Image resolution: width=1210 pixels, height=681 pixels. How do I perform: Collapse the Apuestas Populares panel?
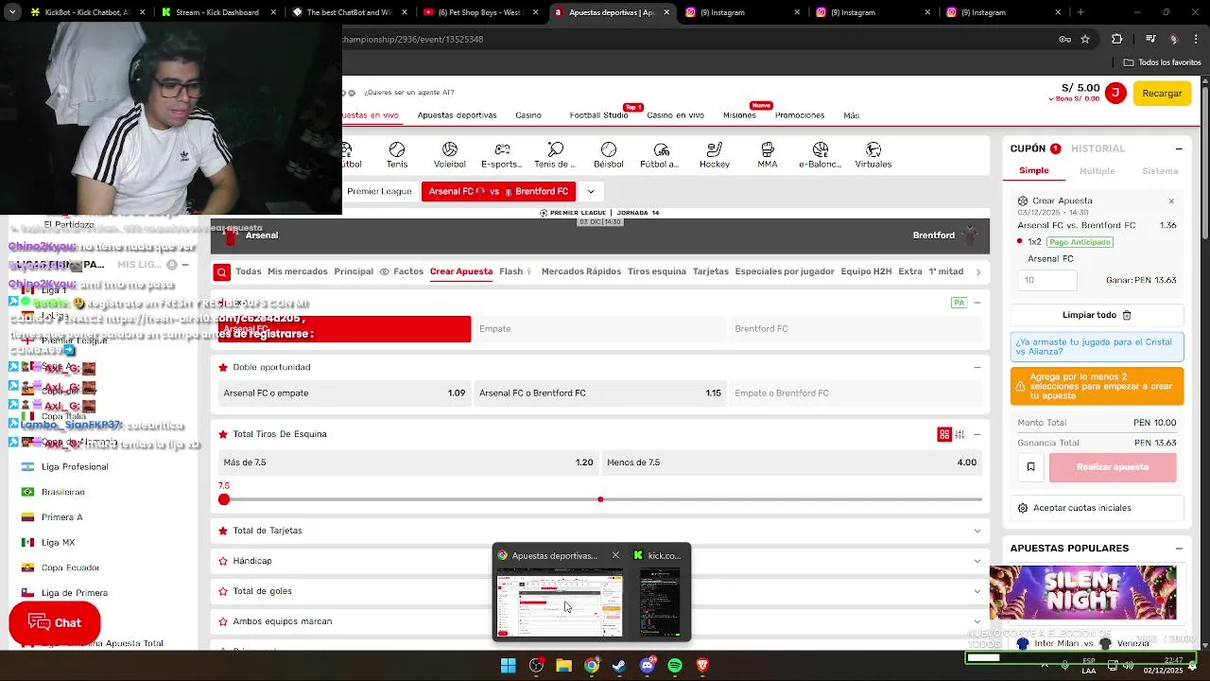(1179, 549)
